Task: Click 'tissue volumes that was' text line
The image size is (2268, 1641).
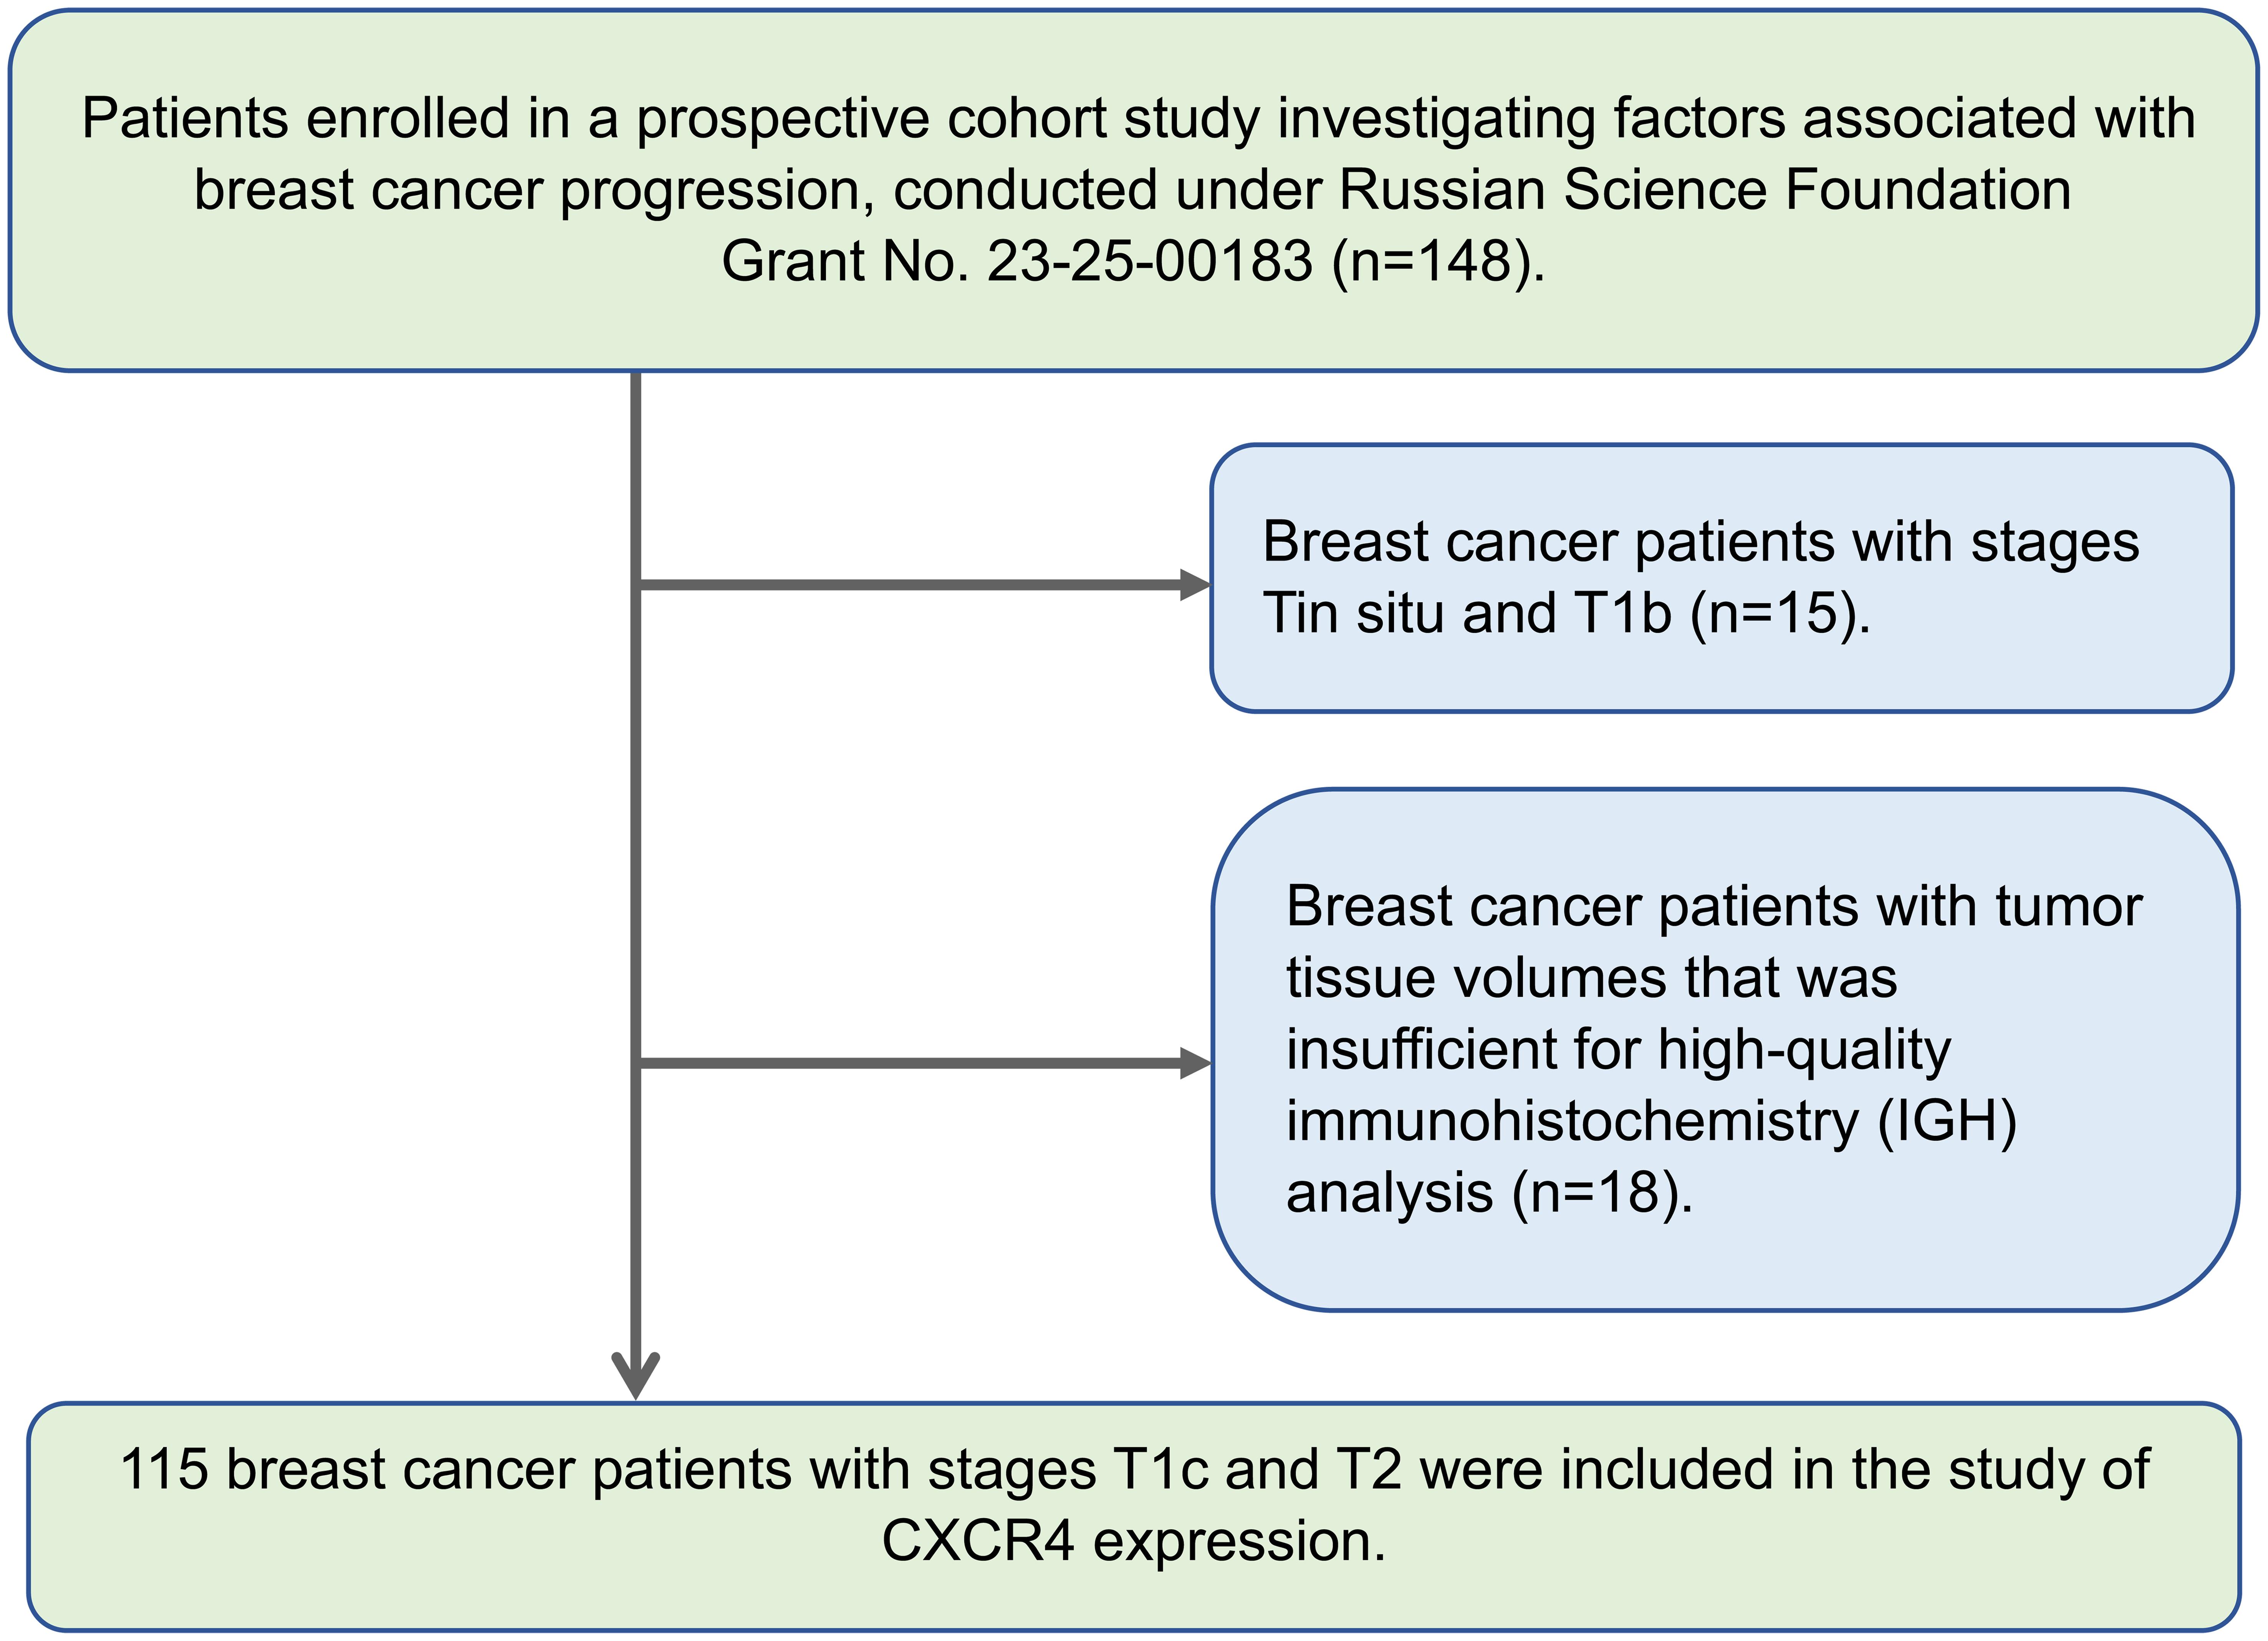Action: [1591, 977]
